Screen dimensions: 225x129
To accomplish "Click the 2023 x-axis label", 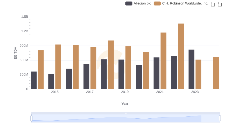I will tap(195, 92).
